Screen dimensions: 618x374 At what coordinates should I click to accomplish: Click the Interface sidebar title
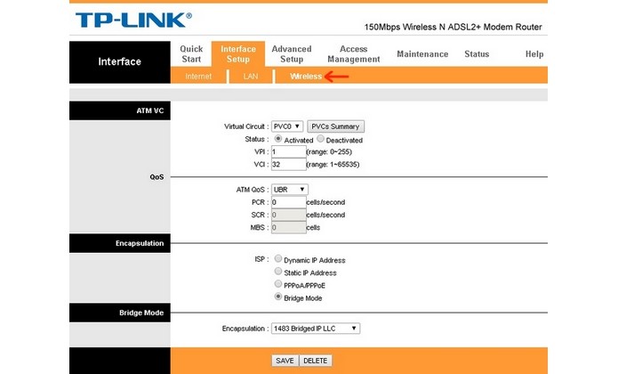click(x=120, y=61)
